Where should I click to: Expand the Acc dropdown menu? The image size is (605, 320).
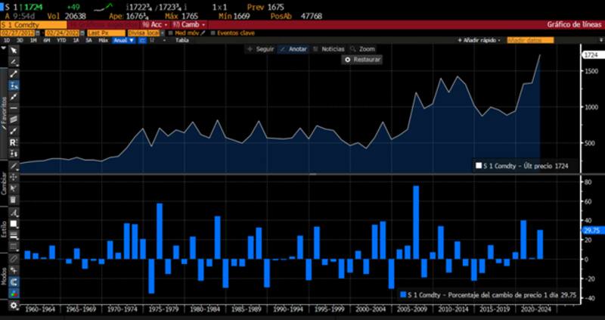click(154, 24)
